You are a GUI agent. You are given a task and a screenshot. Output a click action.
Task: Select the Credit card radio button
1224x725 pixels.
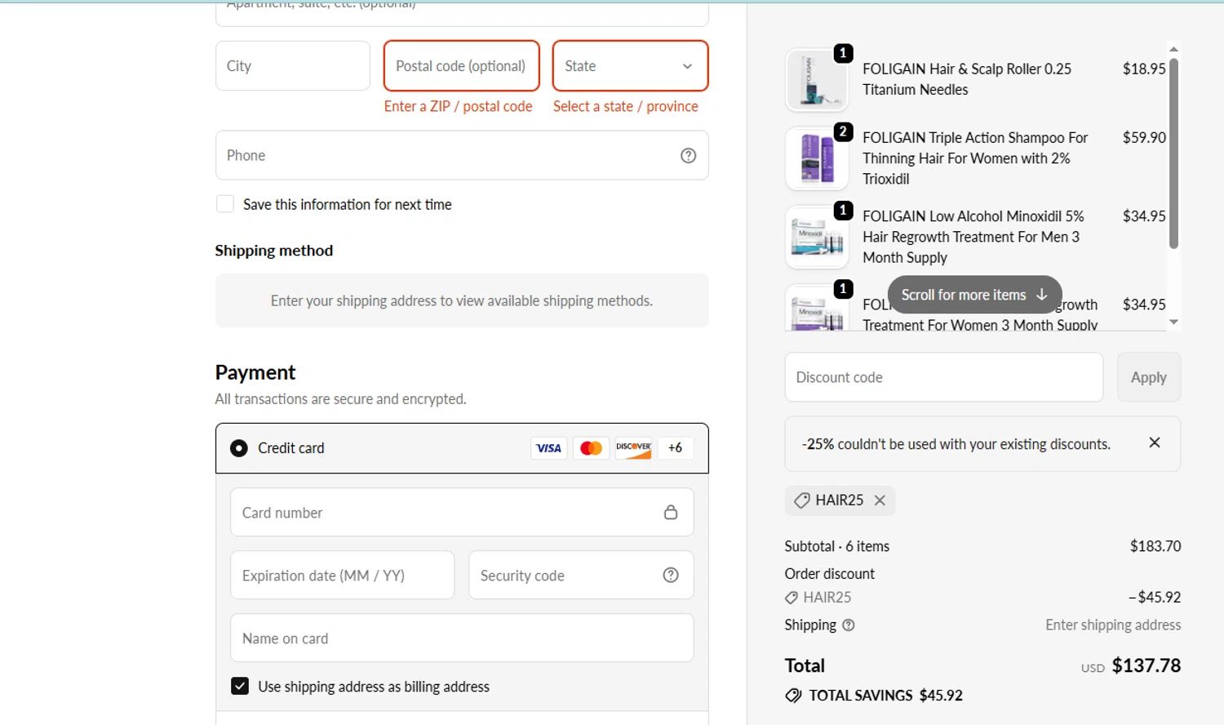[x=238, y=448]
